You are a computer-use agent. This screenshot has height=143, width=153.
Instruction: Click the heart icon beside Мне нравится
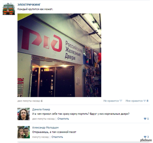(x=145, y=101)
